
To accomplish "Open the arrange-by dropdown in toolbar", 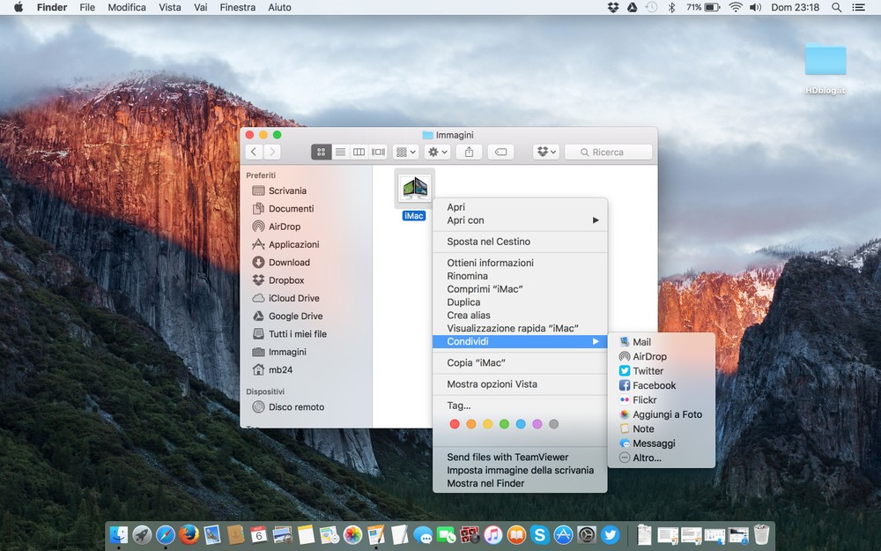I will pyautogui.click(x=406, y=152).
